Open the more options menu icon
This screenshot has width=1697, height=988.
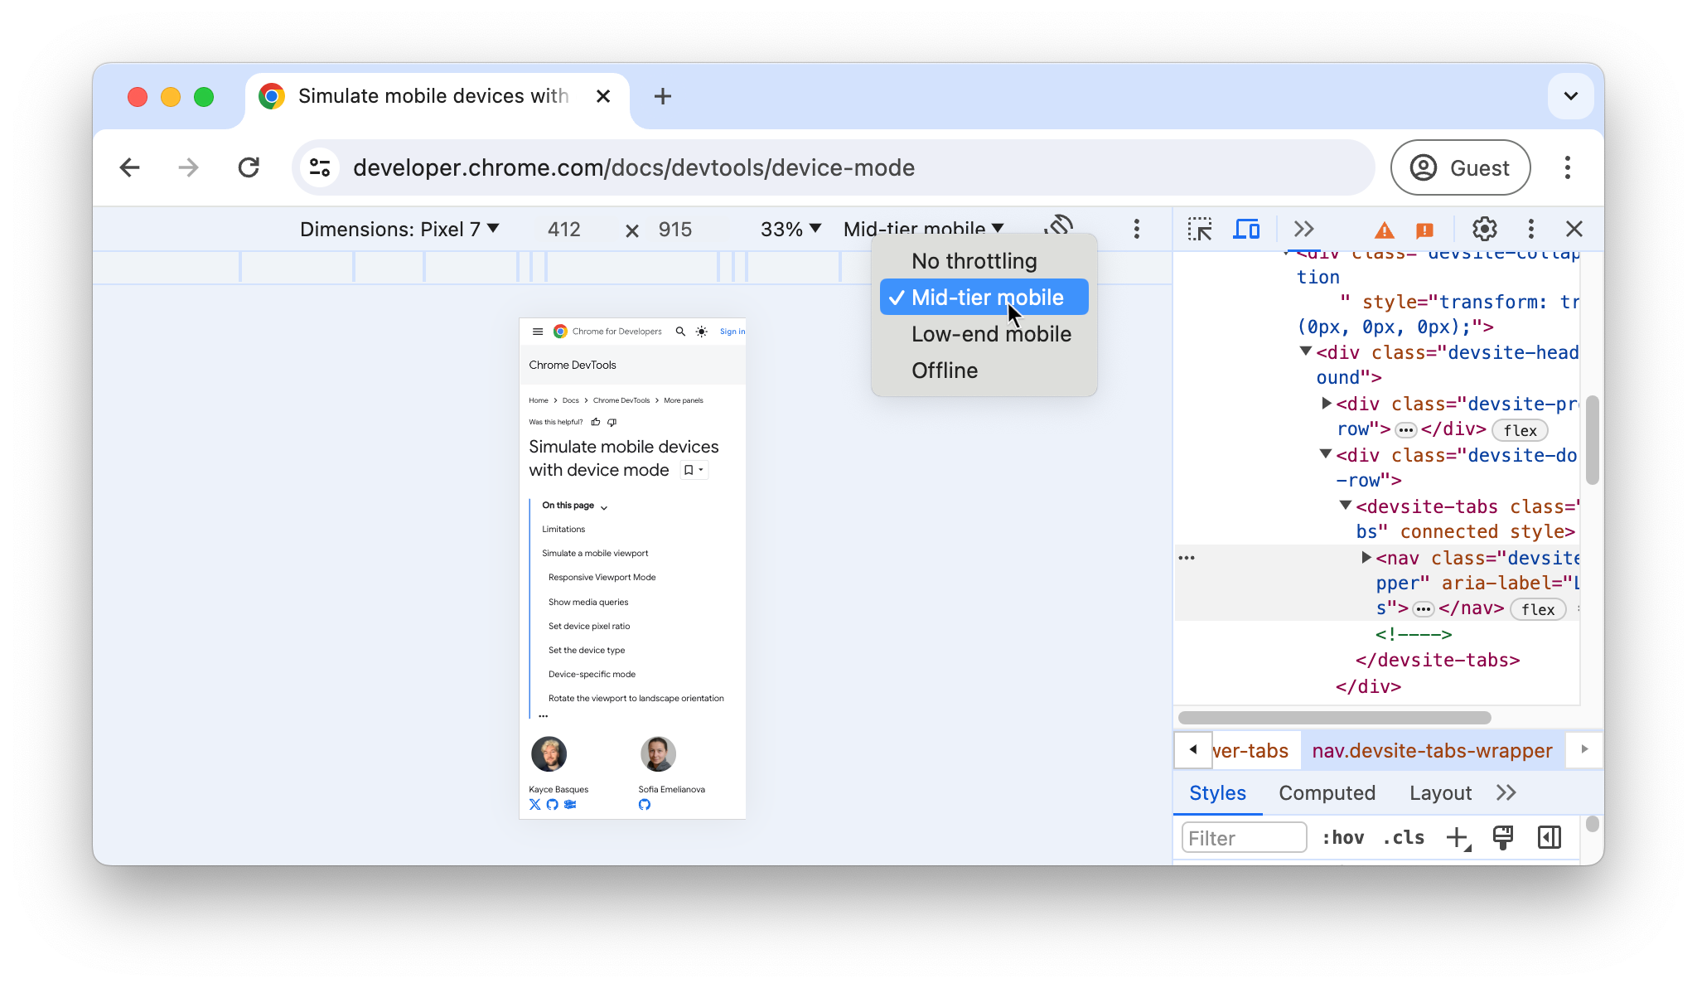[x=1136, y=230]
